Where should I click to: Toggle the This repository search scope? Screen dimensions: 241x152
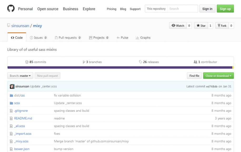pyautogui.click(x=156, y=9)
